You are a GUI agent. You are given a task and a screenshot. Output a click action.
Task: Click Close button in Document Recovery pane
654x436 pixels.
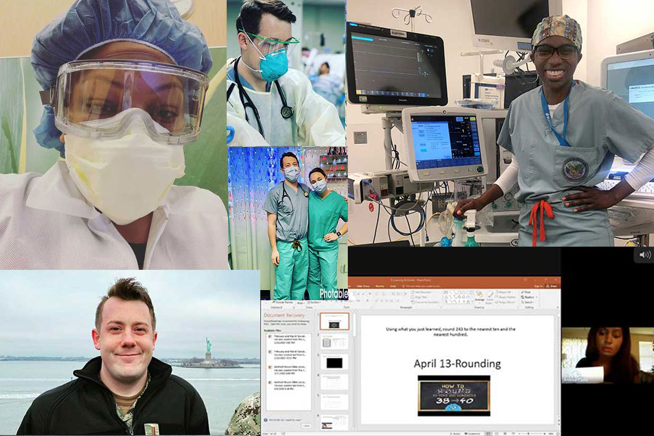307,426
